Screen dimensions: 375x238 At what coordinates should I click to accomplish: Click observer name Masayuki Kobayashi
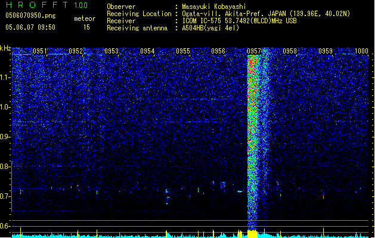click(x=214, y=7)
